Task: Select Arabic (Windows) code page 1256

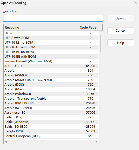Action: tap(51, 94)
